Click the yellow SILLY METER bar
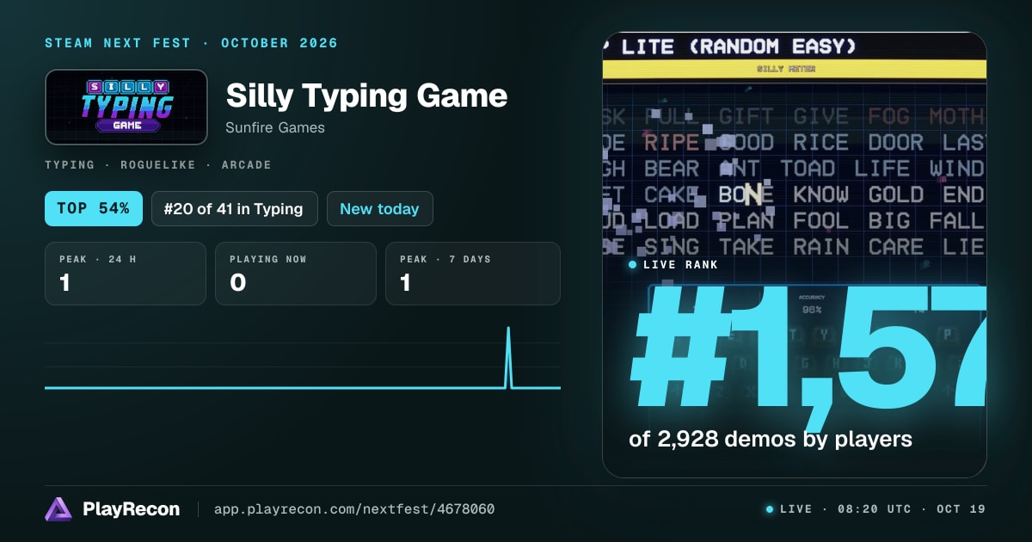 pyautogui.click(x=795, y=70)
